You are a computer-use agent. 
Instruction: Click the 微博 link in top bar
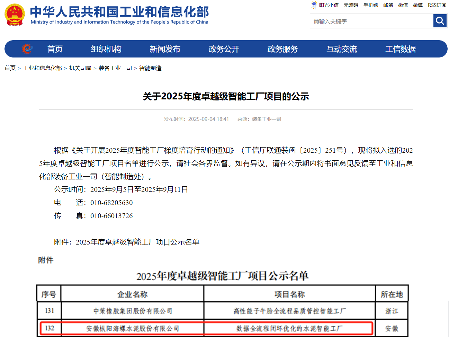tap(417, 5)
